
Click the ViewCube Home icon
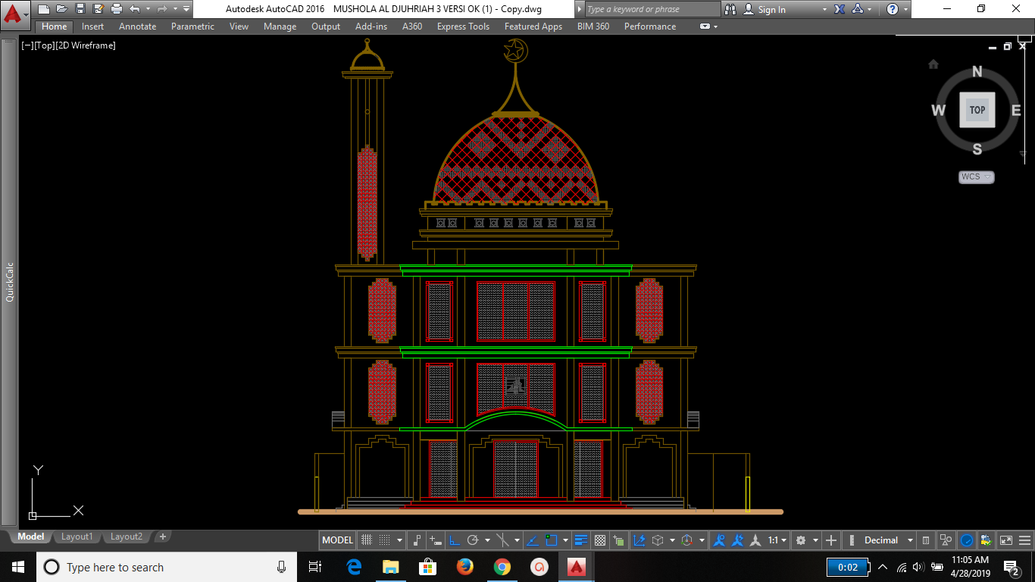click(933, 64)
